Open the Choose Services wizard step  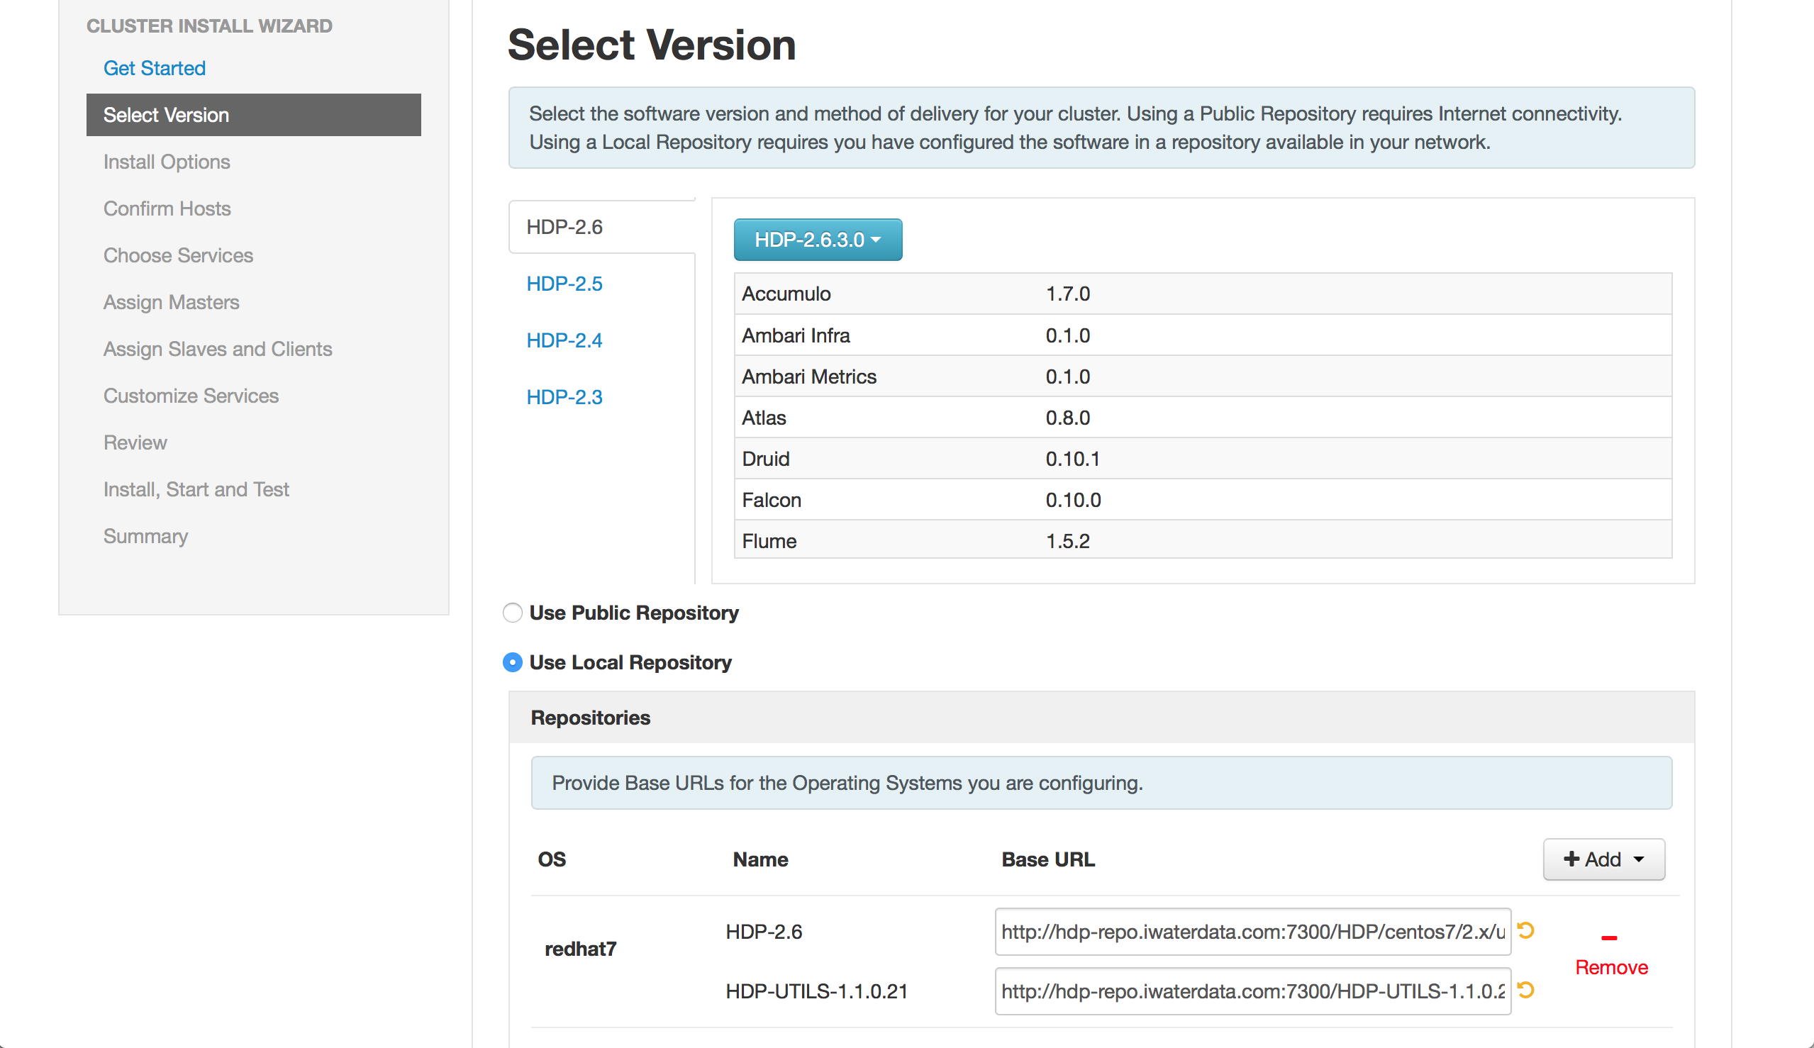click(179, 255)
